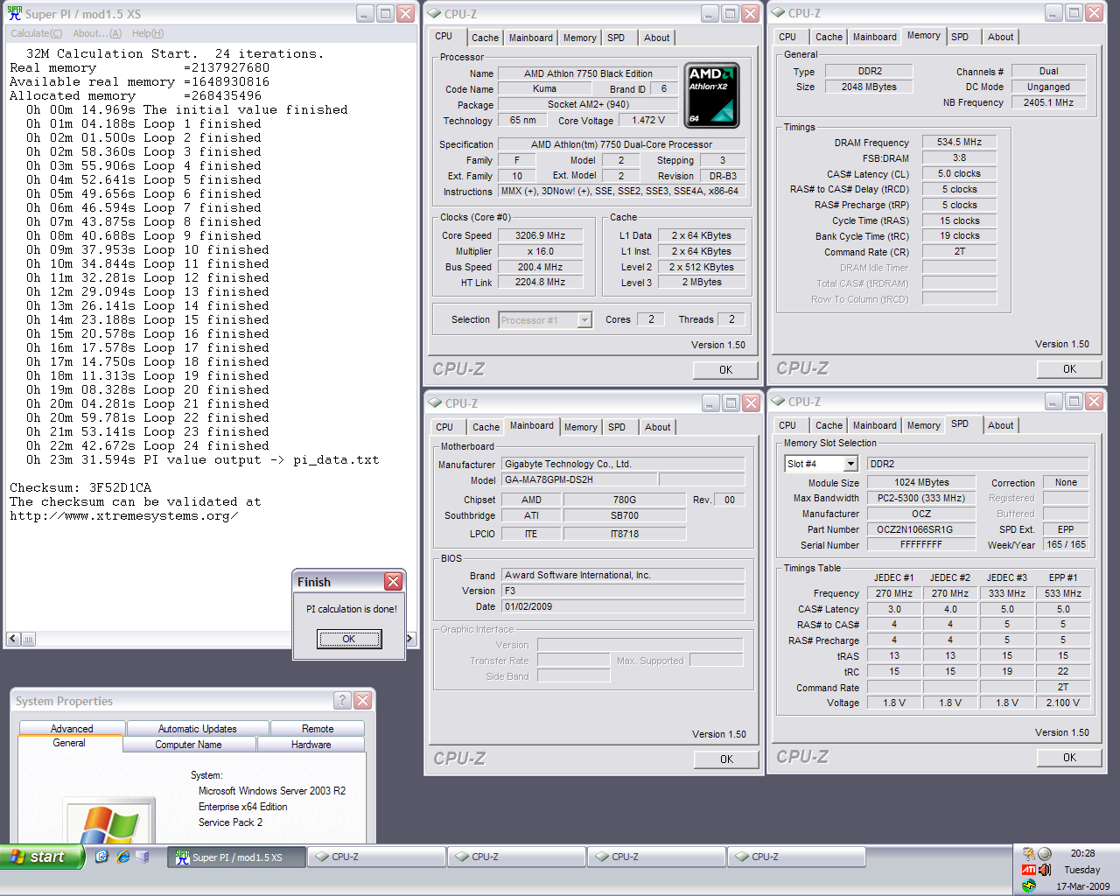Click the Southbridge SB700 field
This screenshot has width=1120, height=896.
click(624, 515)
